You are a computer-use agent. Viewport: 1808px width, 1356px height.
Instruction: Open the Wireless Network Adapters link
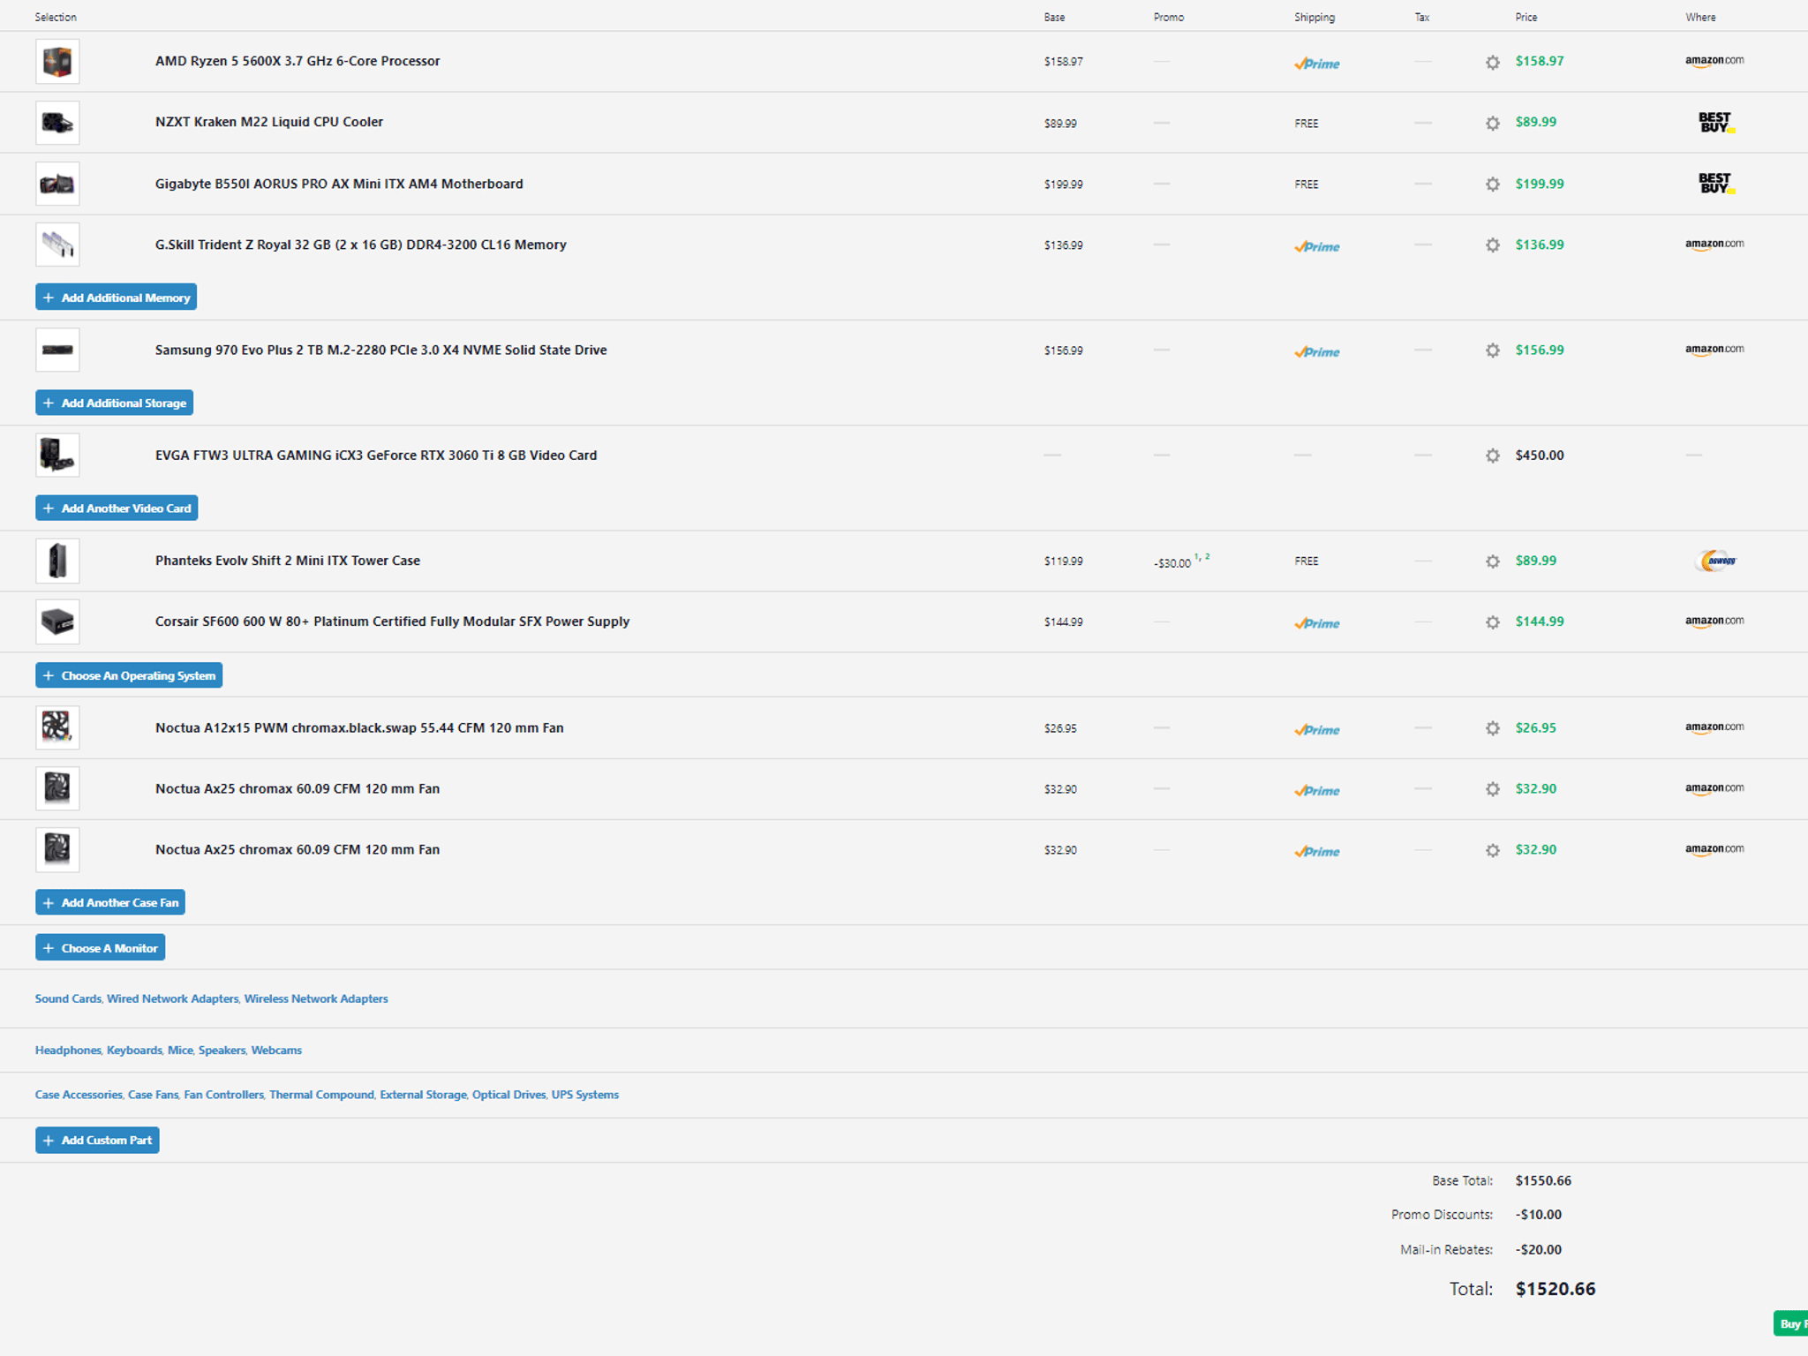tap(316, 998)
